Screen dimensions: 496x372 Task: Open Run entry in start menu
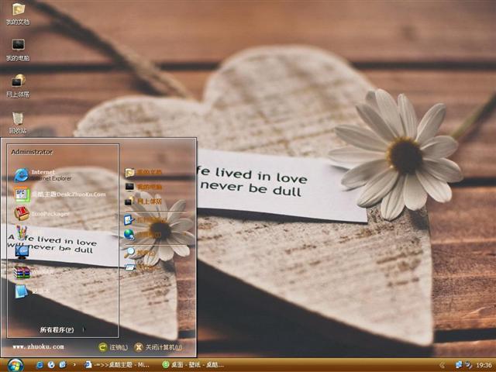139,267
